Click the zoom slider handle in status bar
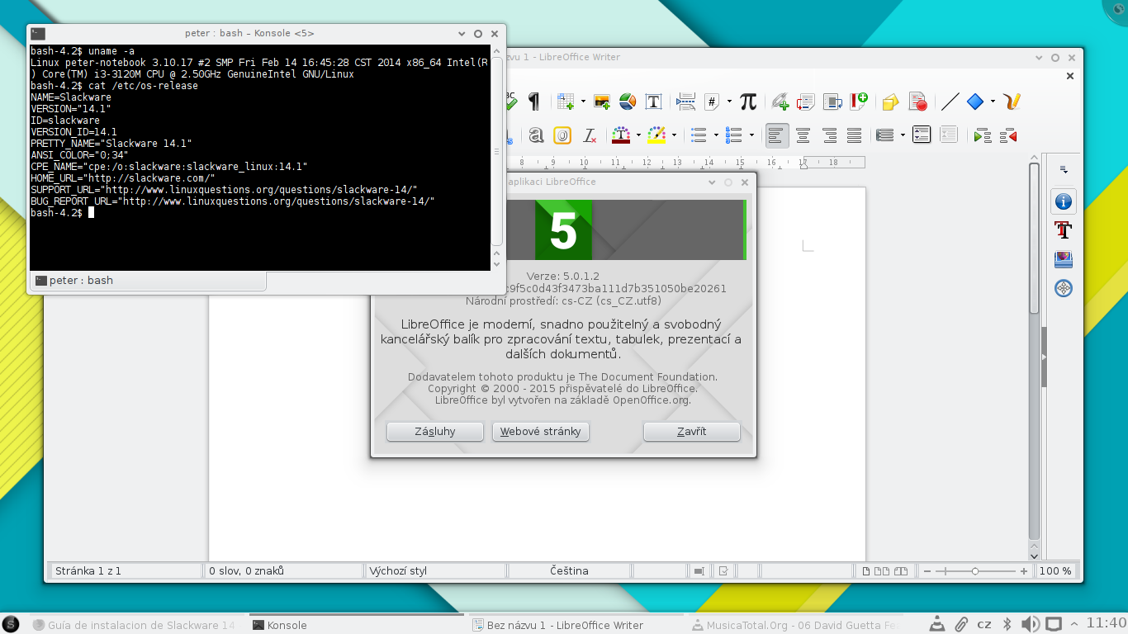The image size is (1128, 634). [975, 571]
